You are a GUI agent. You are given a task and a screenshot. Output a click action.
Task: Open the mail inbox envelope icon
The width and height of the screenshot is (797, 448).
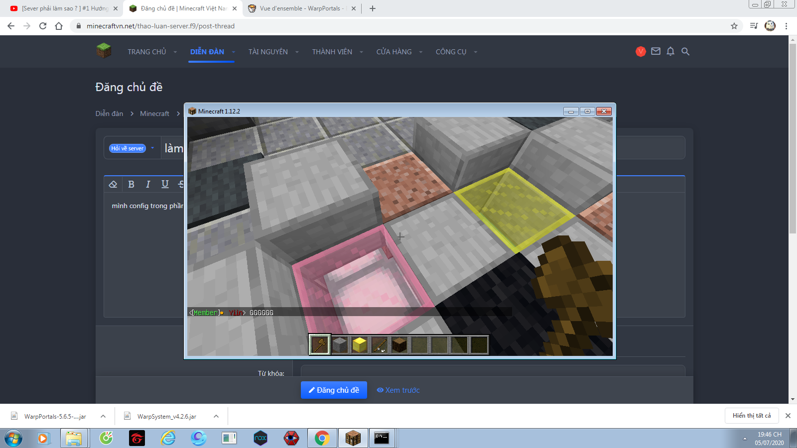(656, 51)
